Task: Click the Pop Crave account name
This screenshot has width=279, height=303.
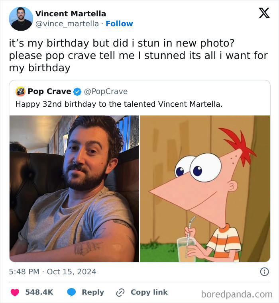Action: pos(49,92)
